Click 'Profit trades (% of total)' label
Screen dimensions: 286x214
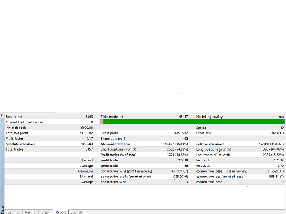tap(118, 155)
